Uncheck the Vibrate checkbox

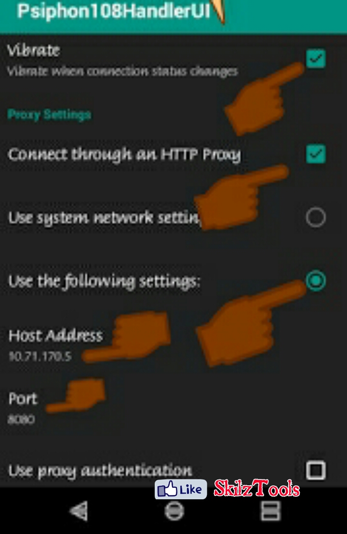(x=316, y=59)
